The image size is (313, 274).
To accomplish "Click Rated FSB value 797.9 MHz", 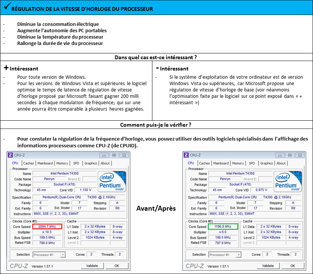I will pyautogui.click(x=223, y=243).
